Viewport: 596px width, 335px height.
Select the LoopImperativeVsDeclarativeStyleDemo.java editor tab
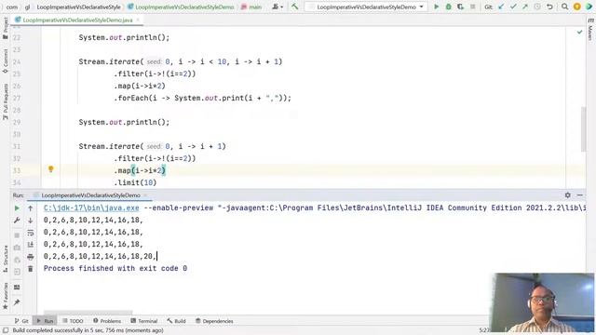point(77,20)
